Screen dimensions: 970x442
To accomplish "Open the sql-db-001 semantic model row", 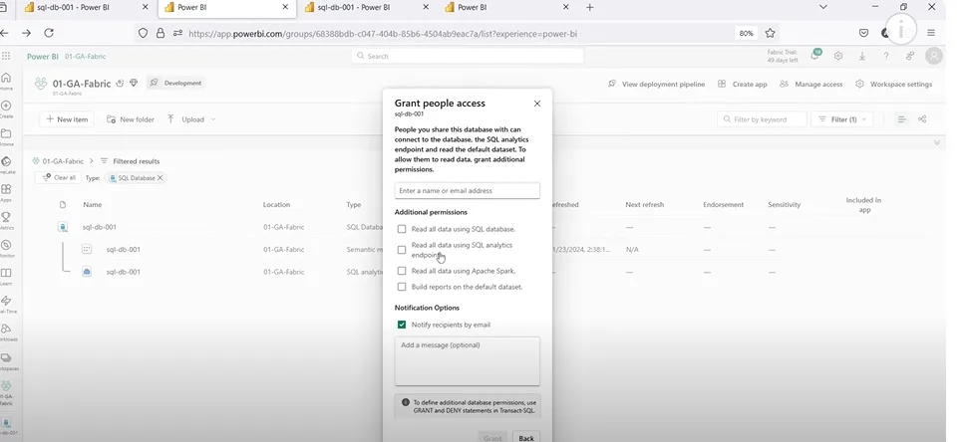I will [x=123, y=250].
